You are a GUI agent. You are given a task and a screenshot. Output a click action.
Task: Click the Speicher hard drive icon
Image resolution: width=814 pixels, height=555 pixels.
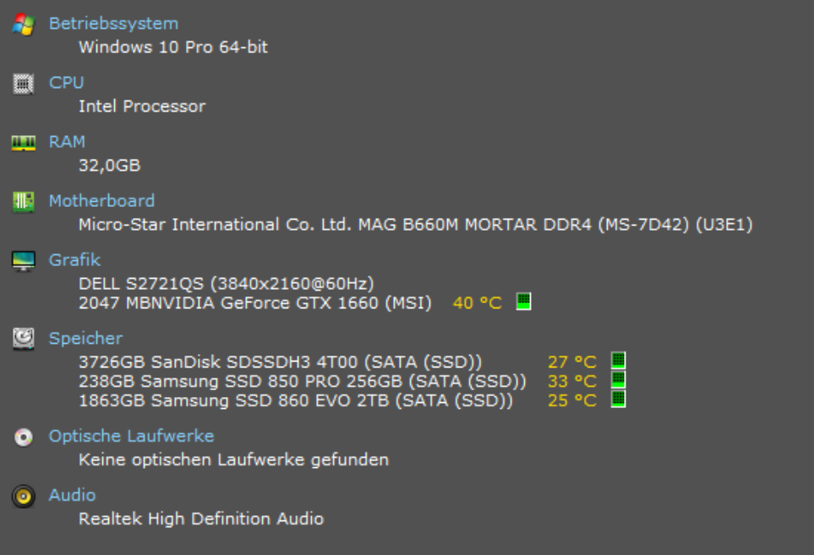[x=25, y=337]
